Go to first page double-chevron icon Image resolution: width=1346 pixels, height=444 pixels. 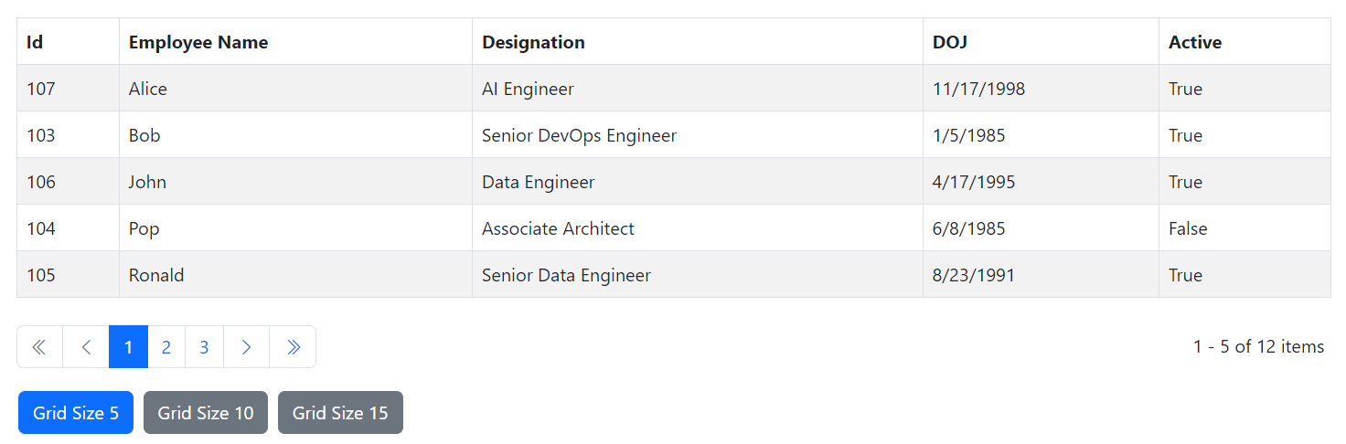(x=39, y=347)
